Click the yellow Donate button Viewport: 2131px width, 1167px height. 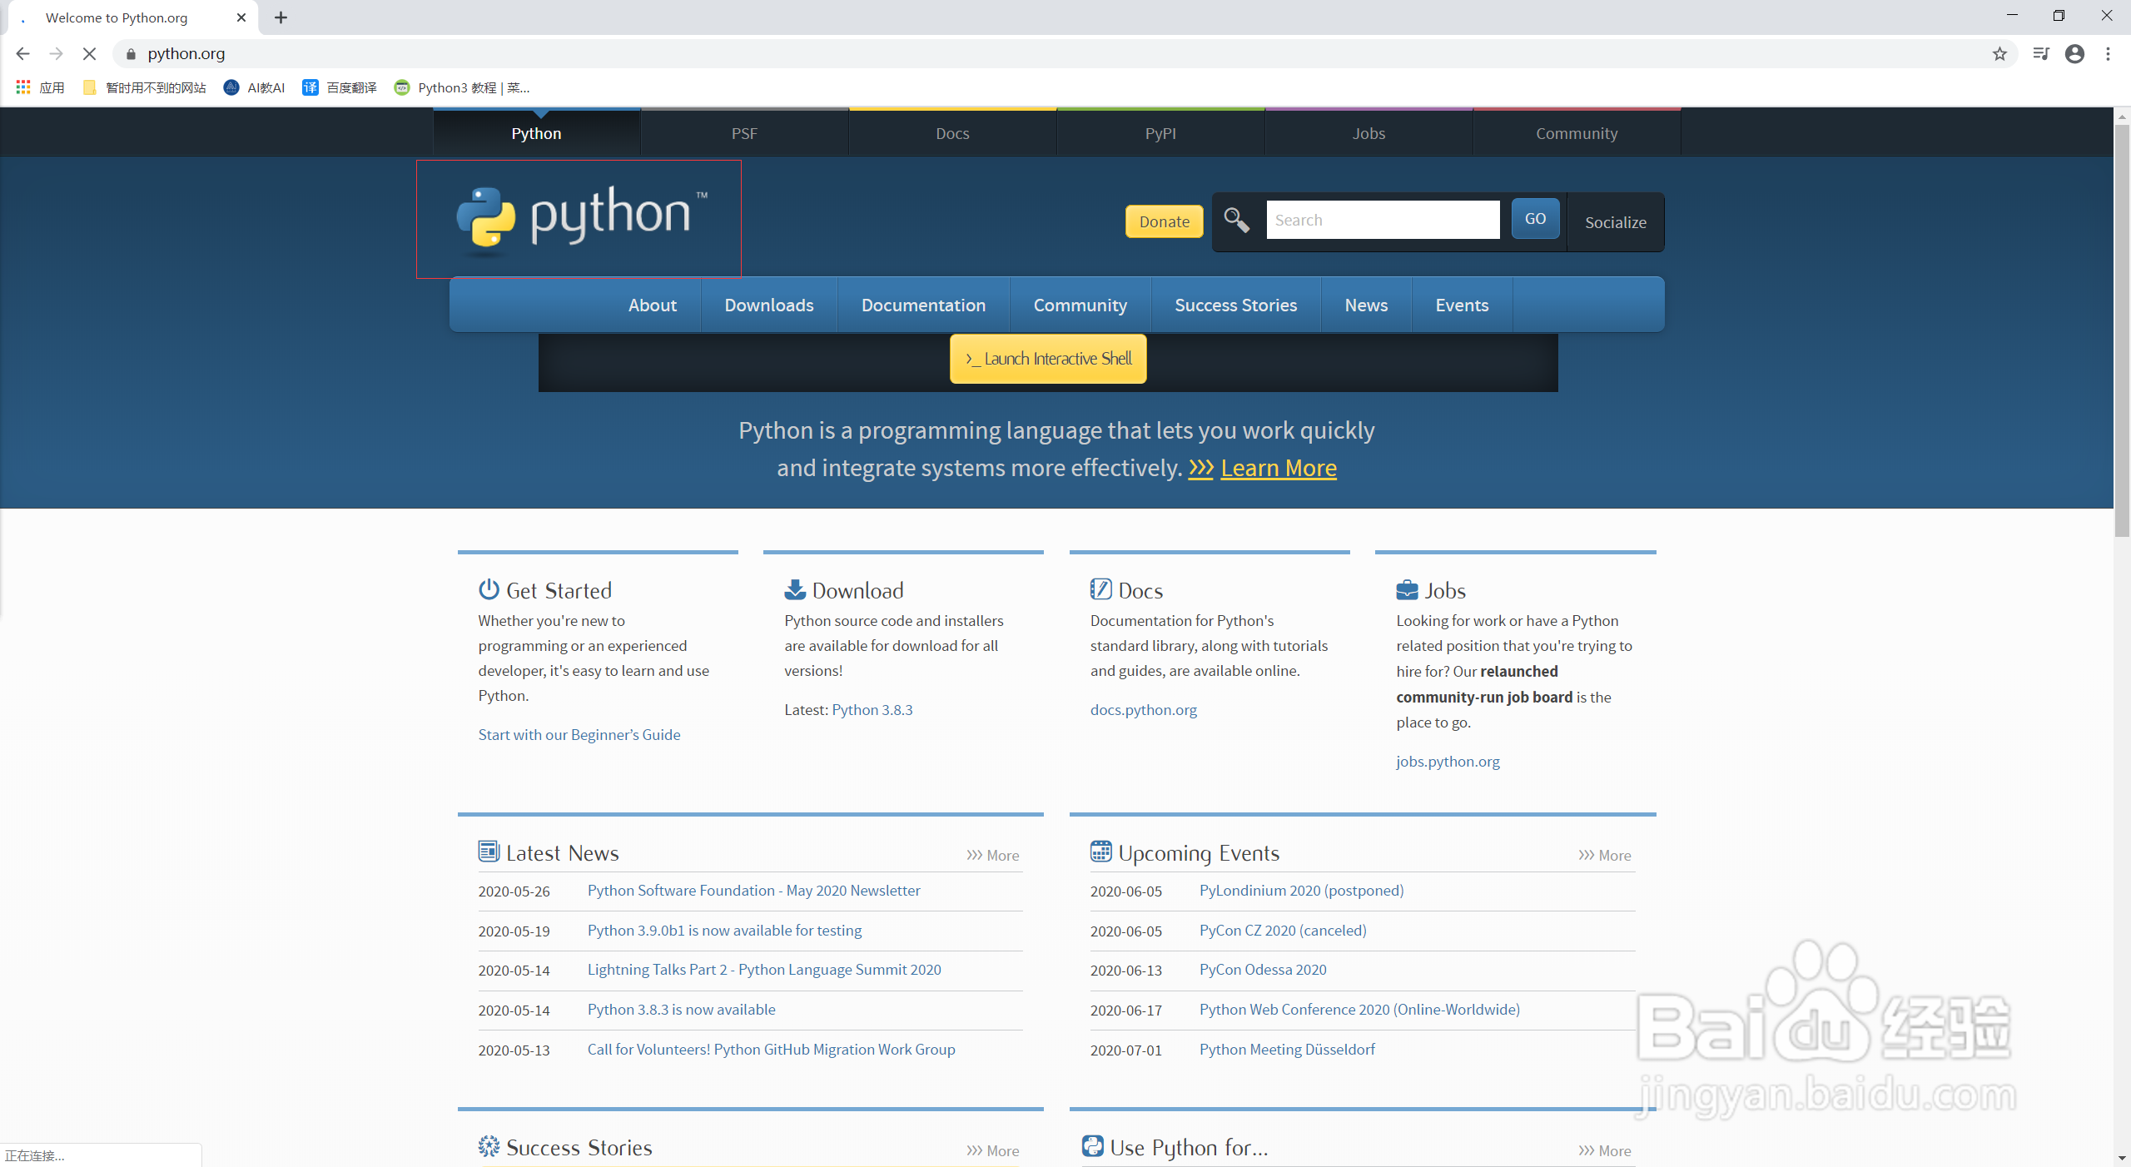tap(1164, 221)
